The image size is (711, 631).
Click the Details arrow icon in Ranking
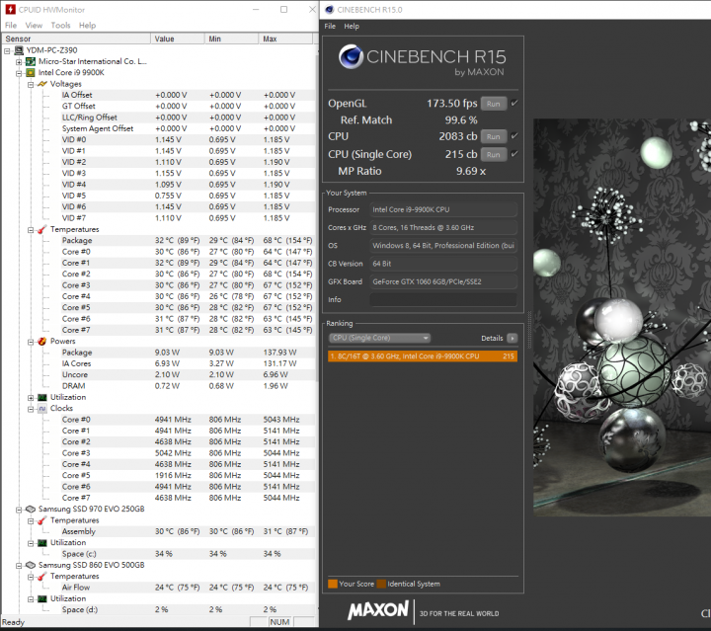point(513,338)
